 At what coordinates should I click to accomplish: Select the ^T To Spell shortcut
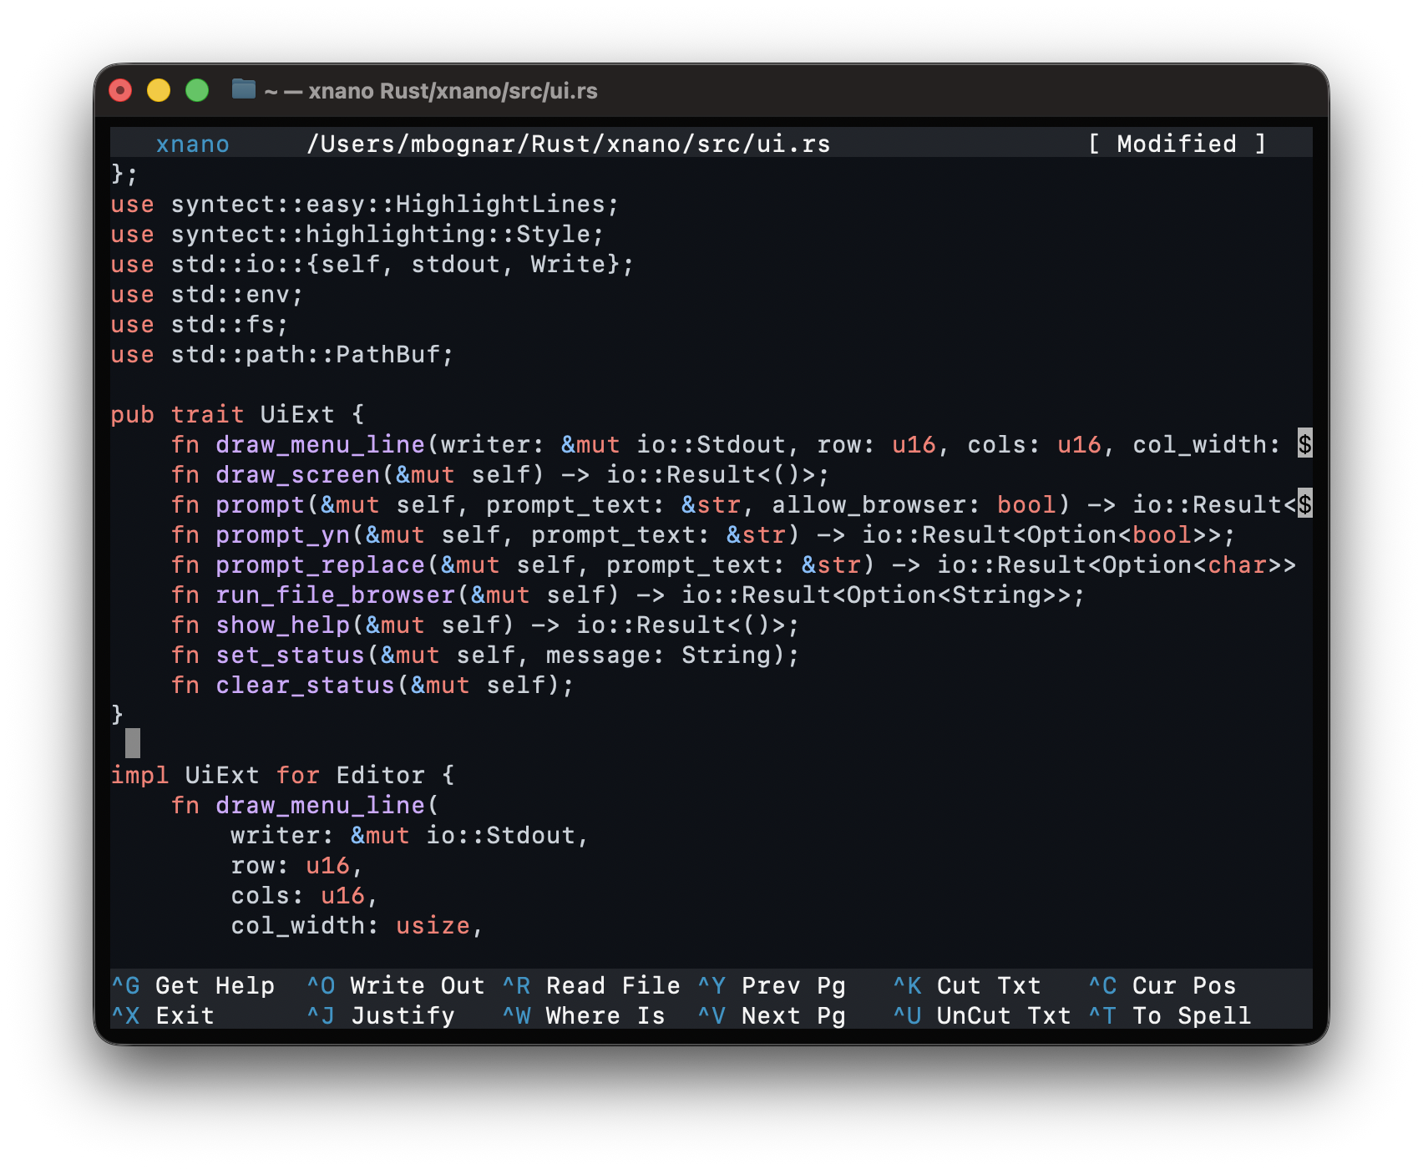point(1170,1015)
